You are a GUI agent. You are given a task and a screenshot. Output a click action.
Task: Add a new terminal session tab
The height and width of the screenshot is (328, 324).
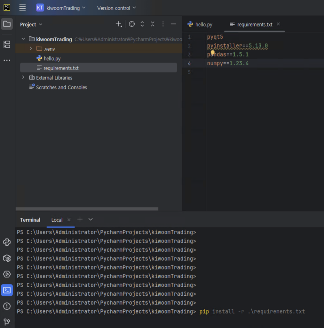[x=80, y=219]
